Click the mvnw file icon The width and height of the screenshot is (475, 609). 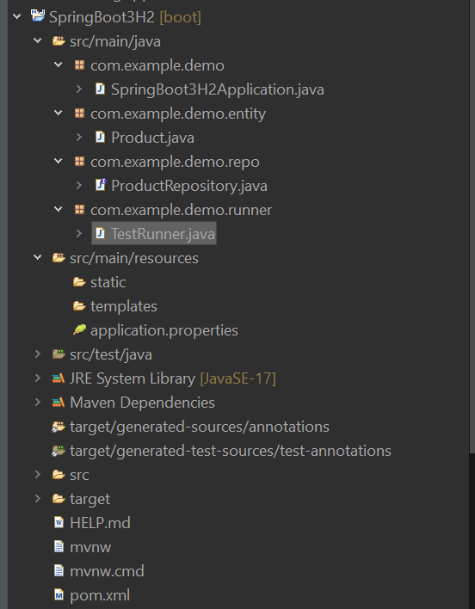(59, 547)
